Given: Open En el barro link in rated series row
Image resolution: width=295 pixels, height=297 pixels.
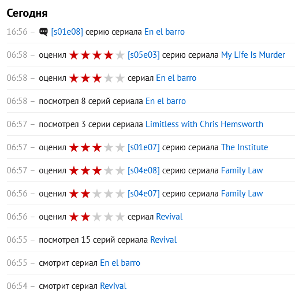Looking at the screenshot, I should pos(176,78).
